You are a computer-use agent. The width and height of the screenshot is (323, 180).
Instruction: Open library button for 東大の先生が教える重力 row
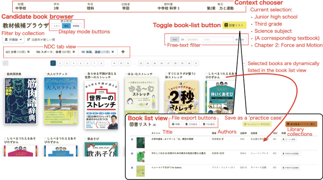290,154
